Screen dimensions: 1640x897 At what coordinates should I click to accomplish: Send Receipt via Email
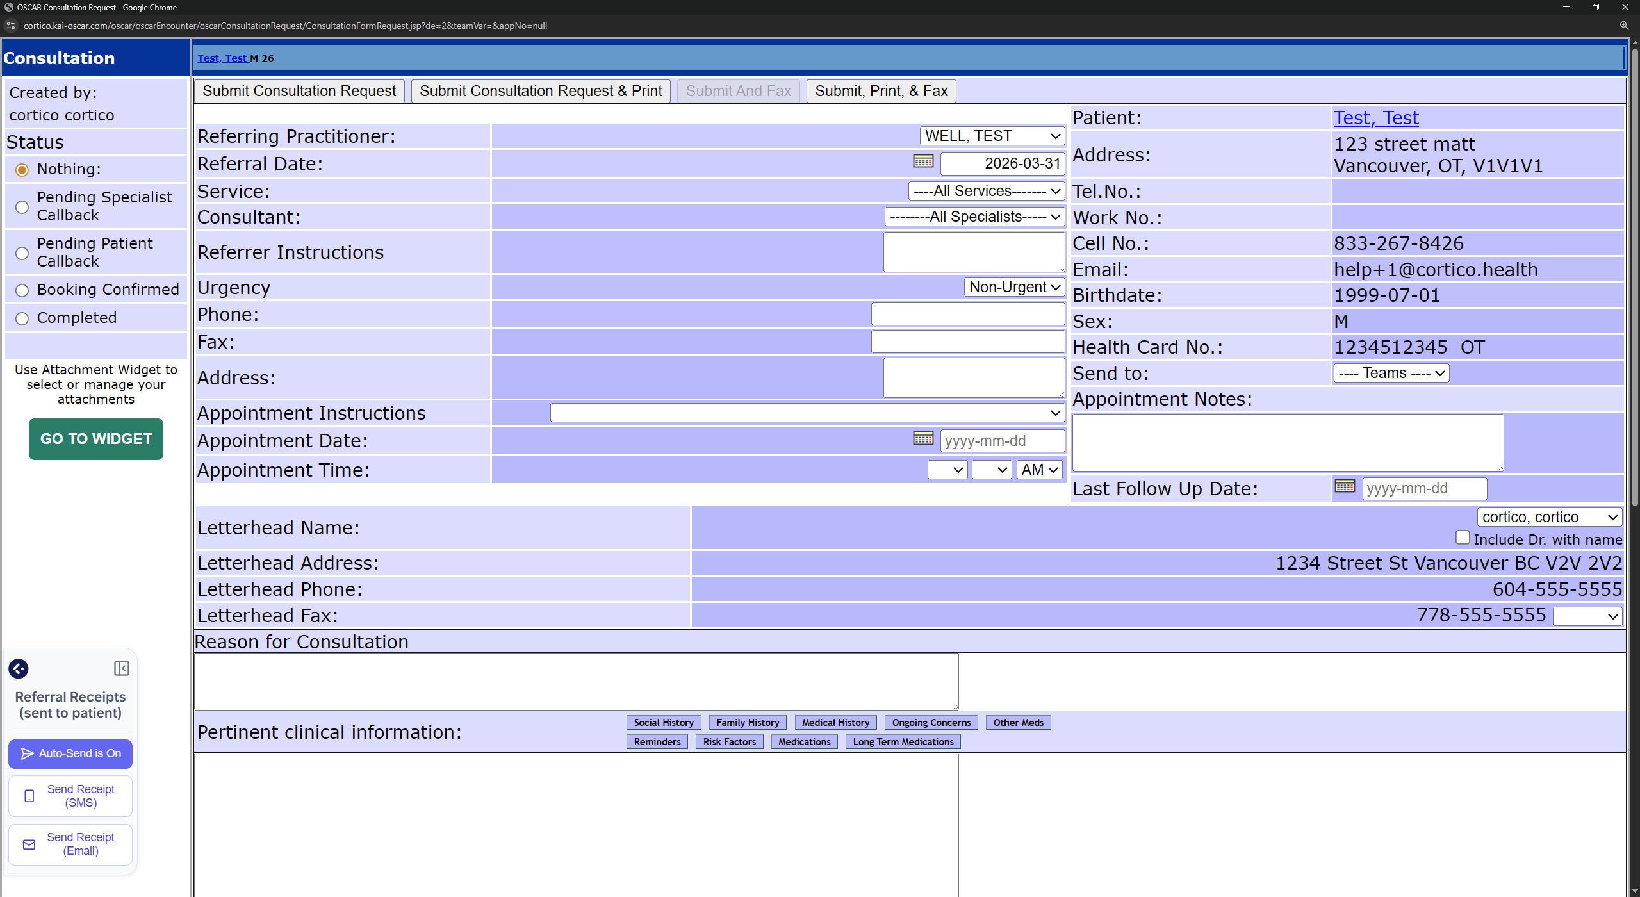coord(70,844)
